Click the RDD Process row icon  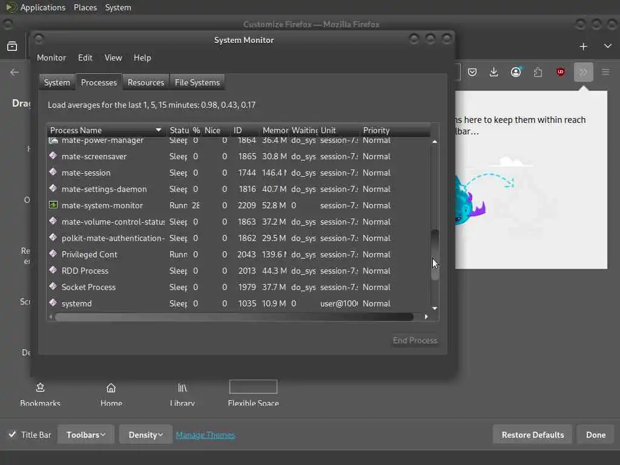pyautogui.click(x=53, y=270)
